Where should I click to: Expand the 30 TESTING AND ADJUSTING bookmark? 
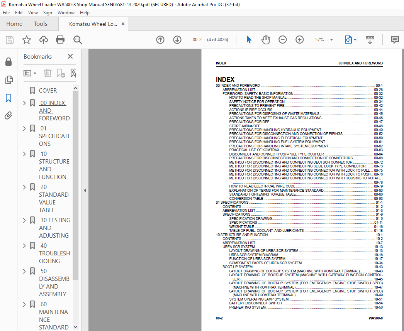point(24,220)
